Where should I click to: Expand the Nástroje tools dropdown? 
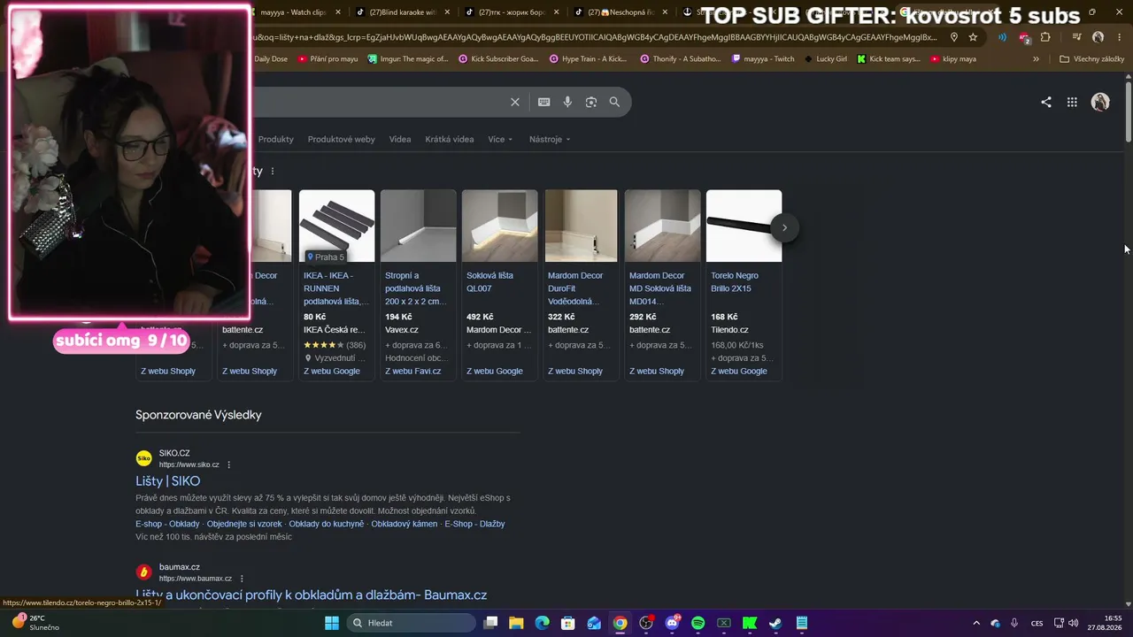550,139
